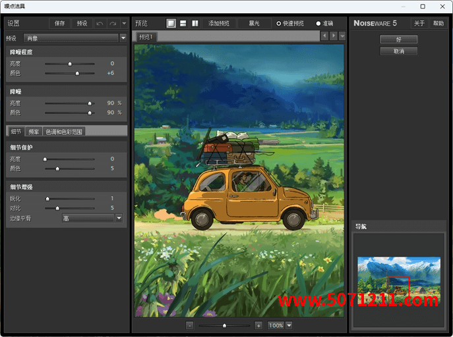The height and width of the screenshot is (337, 453).
Task: Go to previous preview tab arrow
Action: tap(324, 36)
